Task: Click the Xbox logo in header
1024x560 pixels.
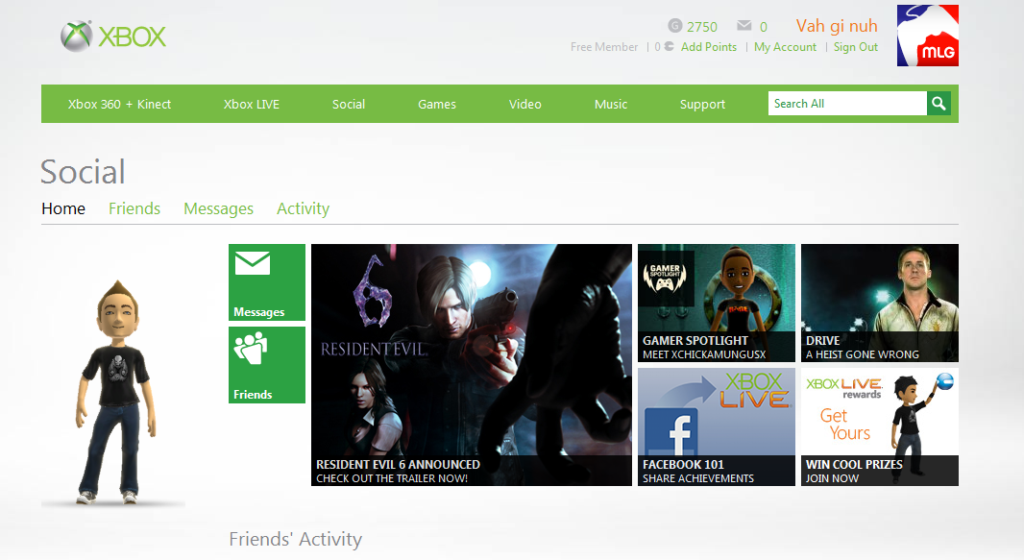Action: click(x=113, y=36)
